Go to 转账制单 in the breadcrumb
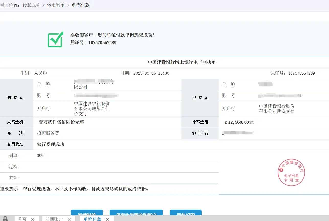Image resolution: width=329 pixels, height=221 pixels. (x=56, y=5)
